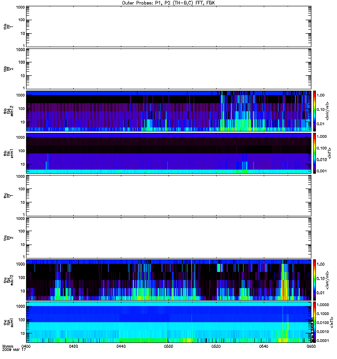
Task: Click the empty thb fff 1 plot panel
Action: click(168, 26)
